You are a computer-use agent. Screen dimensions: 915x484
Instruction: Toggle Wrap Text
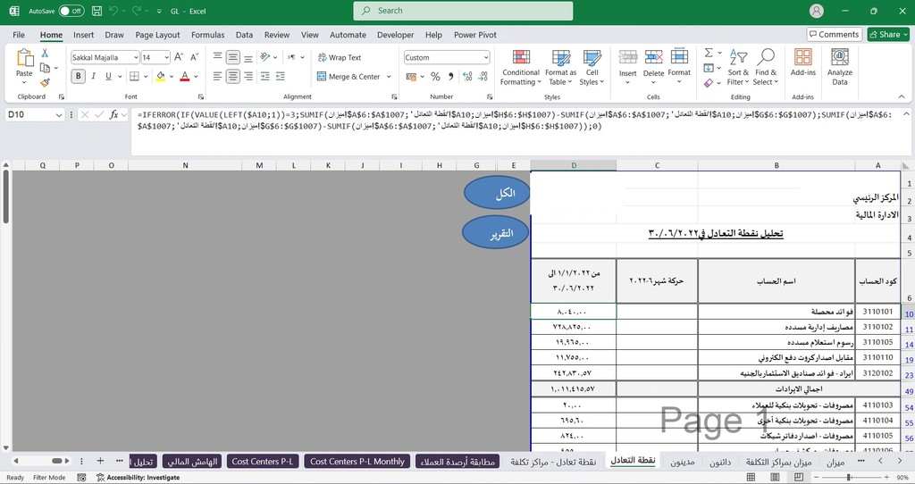tap(340, 57)
